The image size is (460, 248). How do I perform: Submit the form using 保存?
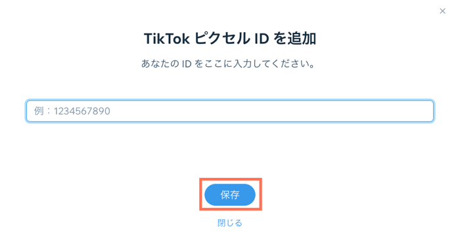coord(230,195)
